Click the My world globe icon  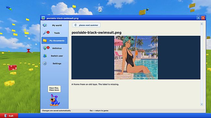[45, 25]
